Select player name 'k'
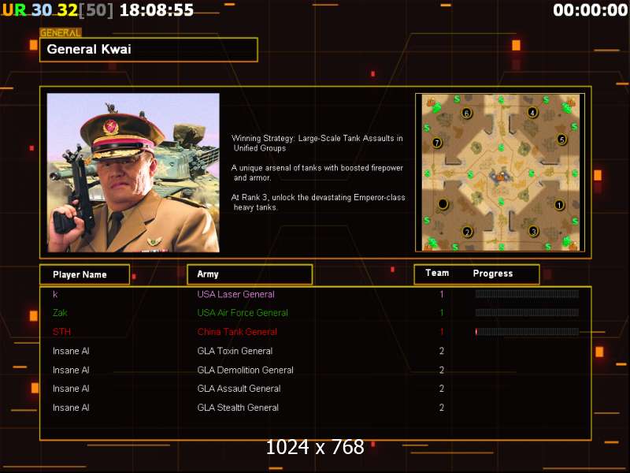This screenshot has height=473, width=630. click(55, 294)
